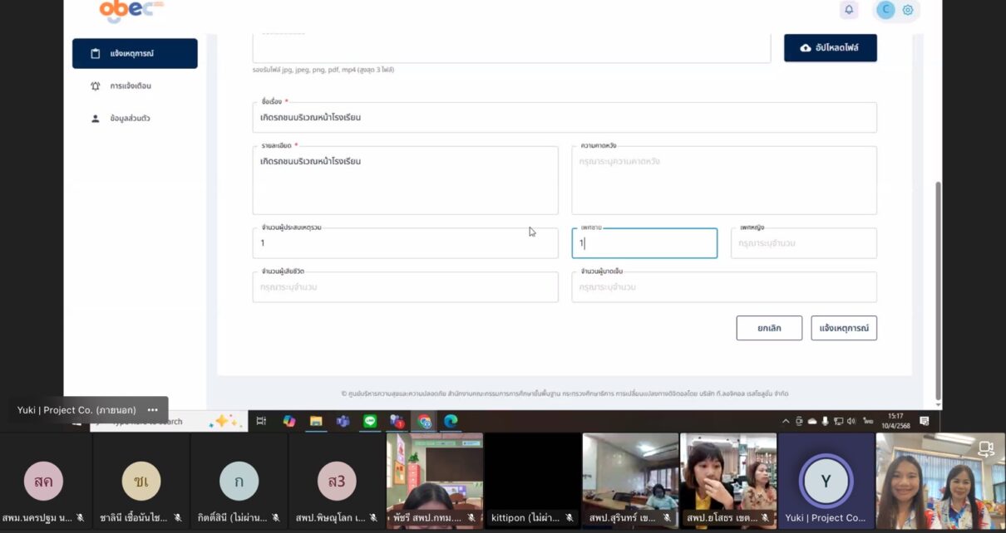Select แจ้งเหตุการณ์ in the sidebar menu
Screen dimensions: 1006x533
[135, 53]
